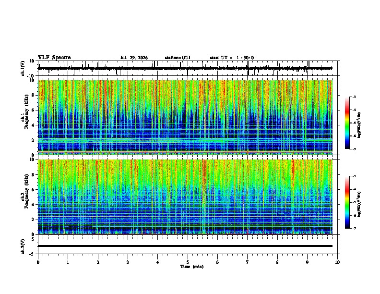The image size is (380, 294).
Task: Click the ch.1 voltage waveform trace
Action: (x=185, y=68)
